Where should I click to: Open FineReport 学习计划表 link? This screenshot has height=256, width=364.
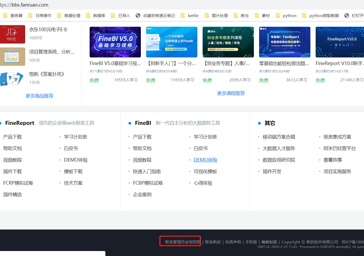(x=76, y=137)
